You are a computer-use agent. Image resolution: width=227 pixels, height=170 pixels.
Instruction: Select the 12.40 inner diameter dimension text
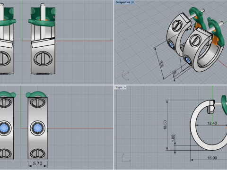[x=212, y=123]
